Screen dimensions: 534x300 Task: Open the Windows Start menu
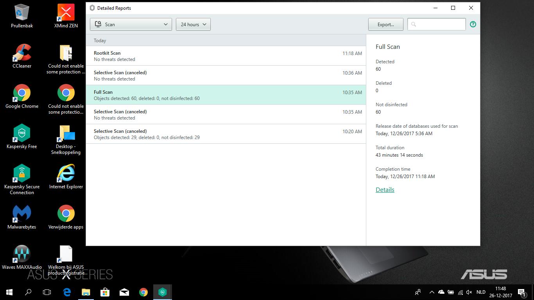point(9,292)
